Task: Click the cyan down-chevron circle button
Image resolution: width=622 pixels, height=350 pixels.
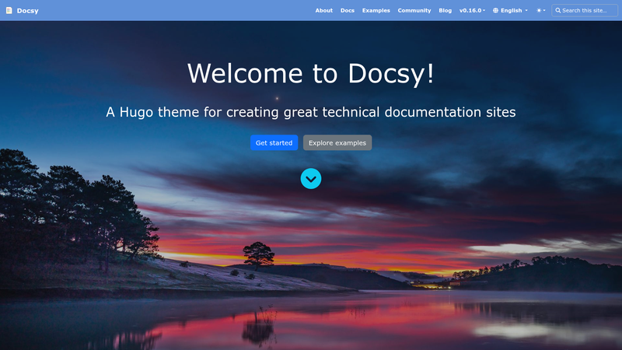Action: tap(310, 179)
